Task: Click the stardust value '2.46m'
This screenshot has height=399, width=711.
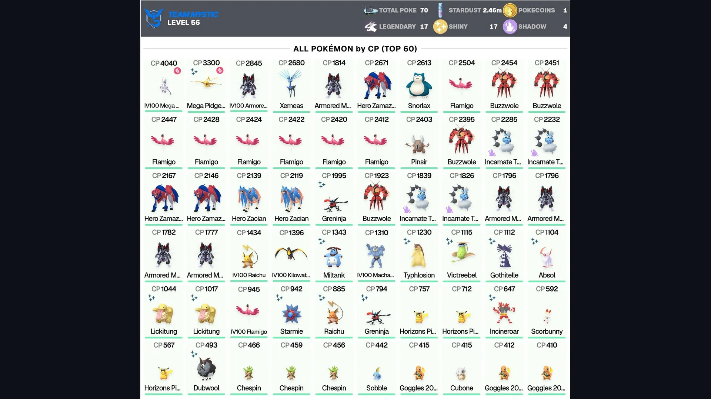Action: point(492,10)
